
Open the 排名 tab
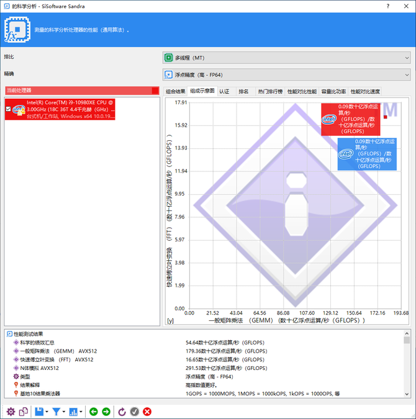pos(243,92)
